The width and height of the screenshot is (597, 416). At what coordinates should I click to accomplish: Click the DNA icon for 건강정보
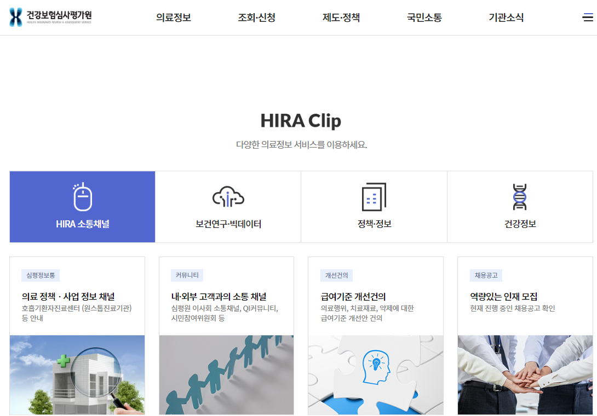coord(520,197)
